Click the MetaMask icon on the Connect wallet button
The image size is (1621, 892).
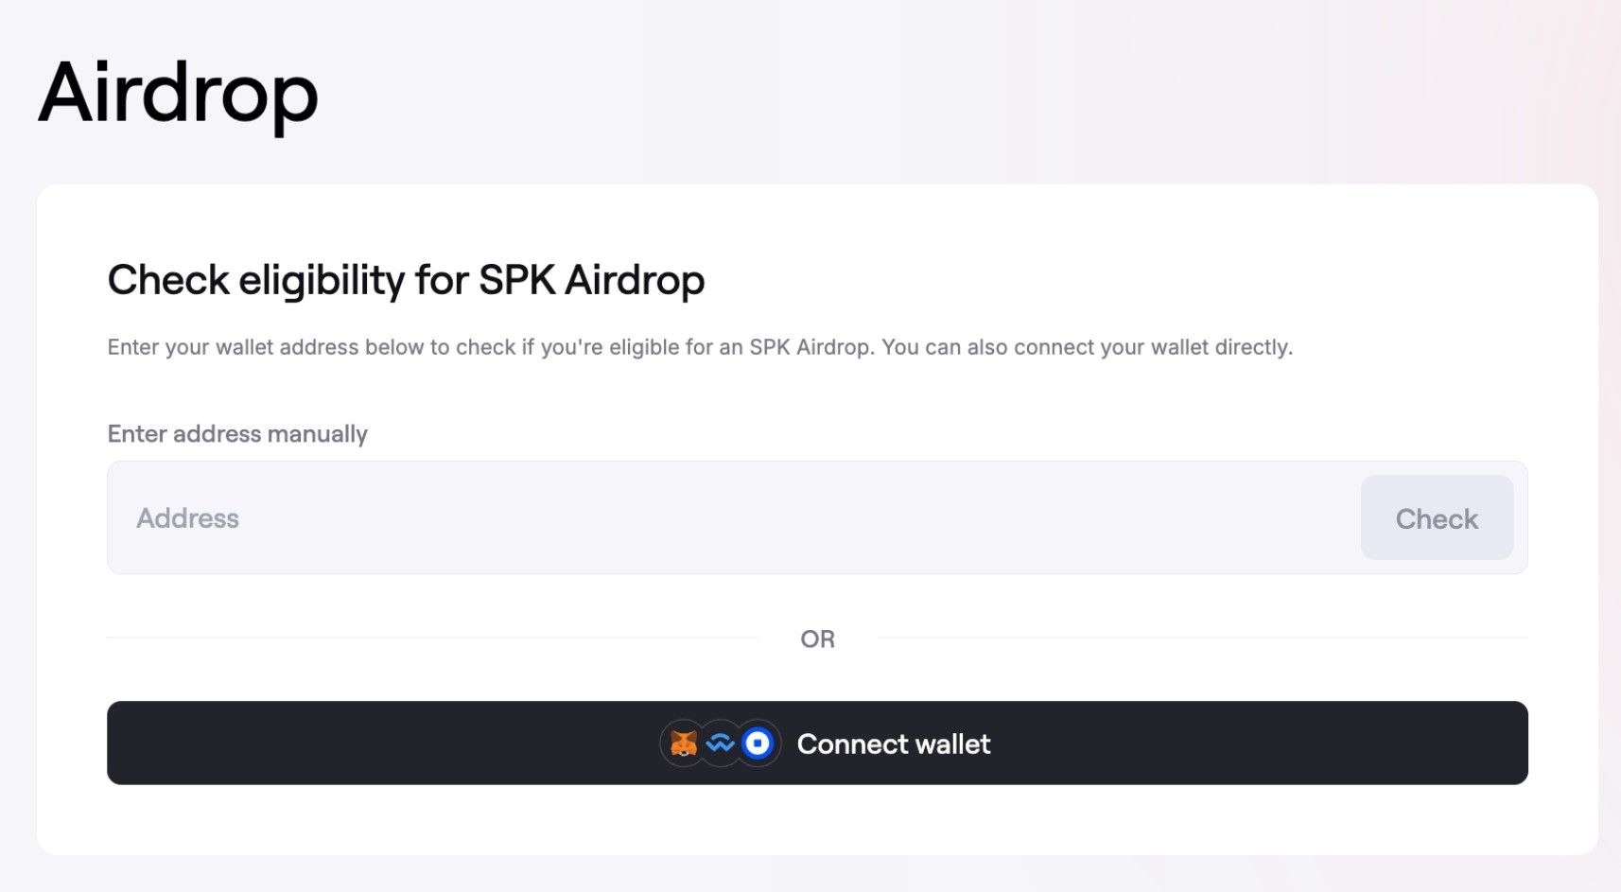681,743
